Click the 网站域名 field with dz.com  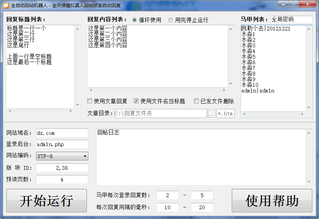[62, 133]
